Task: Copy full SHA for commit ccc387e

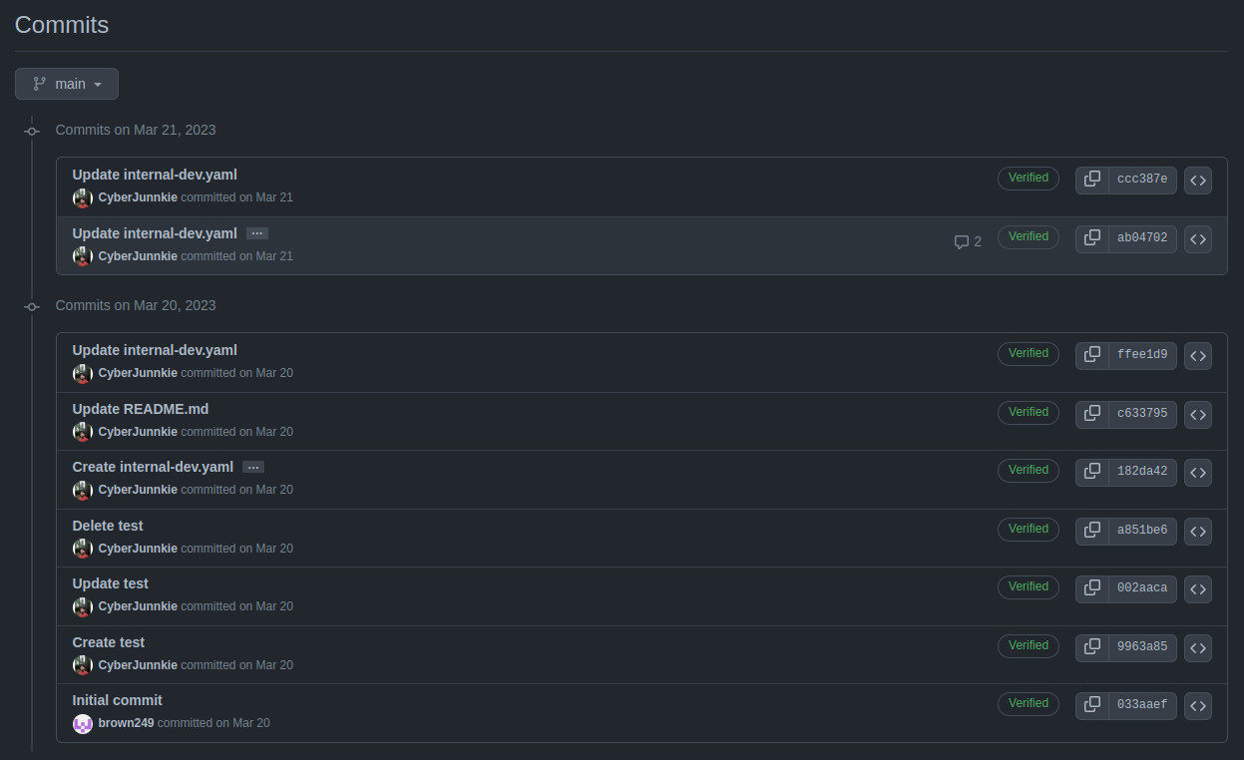Action: click(x=1092, y=180)
